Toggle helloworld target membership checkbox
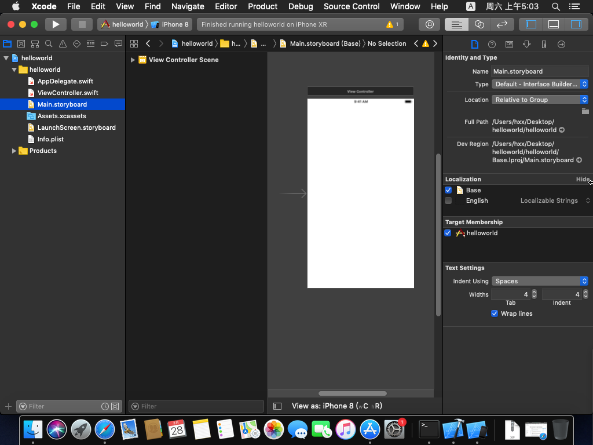The image size is (593, 445). [448, 233]
